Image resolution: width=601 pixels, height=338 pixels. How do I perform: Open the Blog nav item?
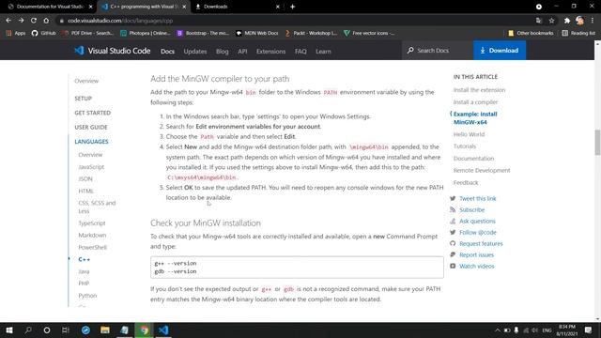pos(223,51)
